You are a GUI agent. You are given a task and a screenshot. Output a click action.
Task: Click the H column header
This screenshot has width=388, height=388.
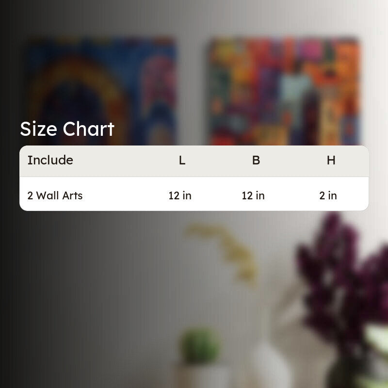[331, 161]
